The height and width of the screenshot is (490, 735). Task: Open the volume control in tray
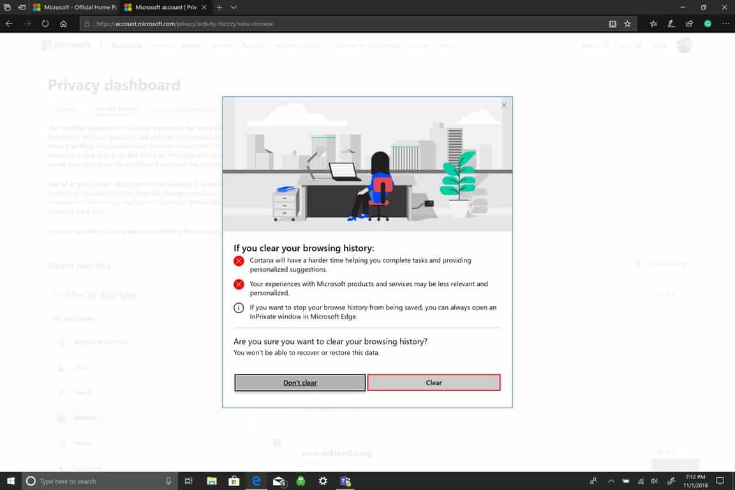tap(655, 481)
